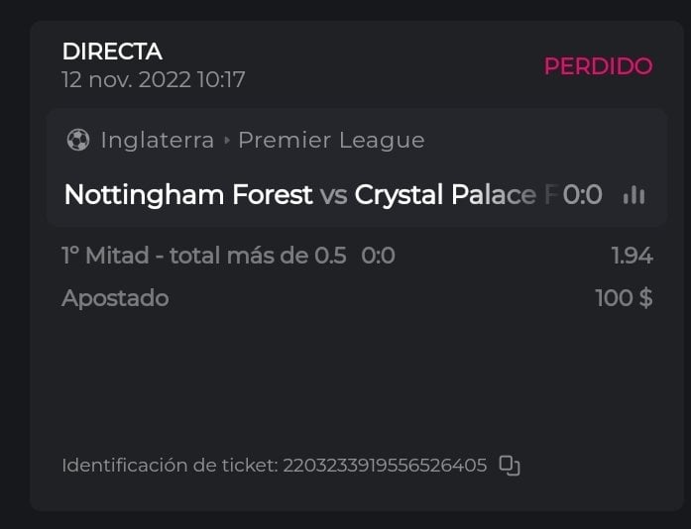Open the Premier League competition link
The height and width of the screenshot is (529, 691).
(331, 141)
